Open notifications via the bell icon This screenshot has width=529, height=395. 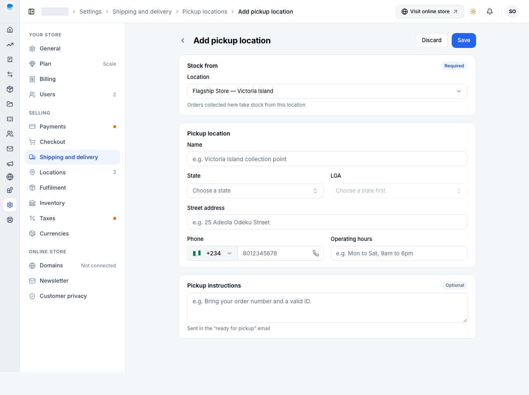click(490, 12)
